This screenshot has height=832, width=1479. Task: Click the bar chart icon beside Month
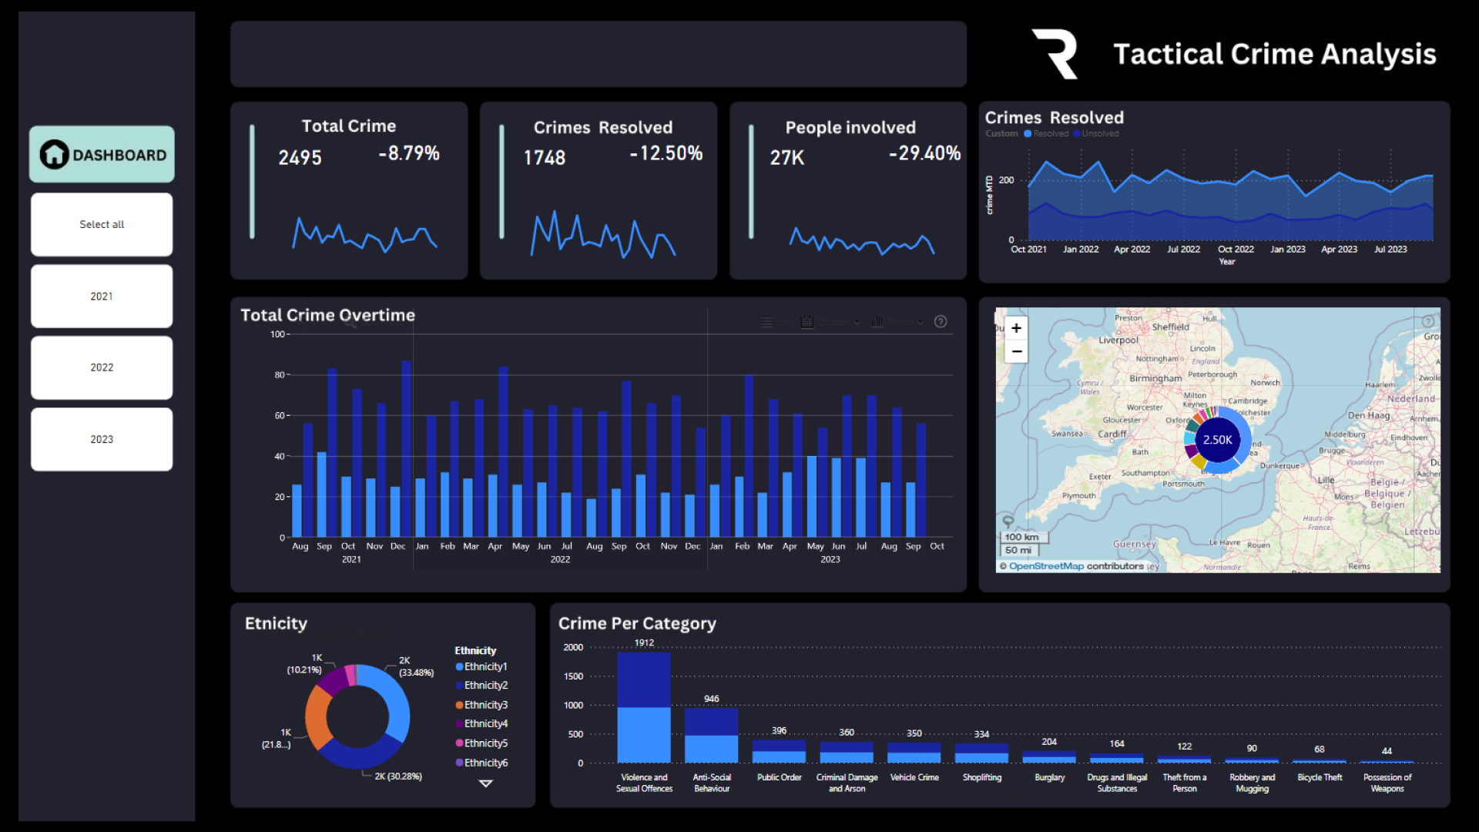(x=877, y=322)
